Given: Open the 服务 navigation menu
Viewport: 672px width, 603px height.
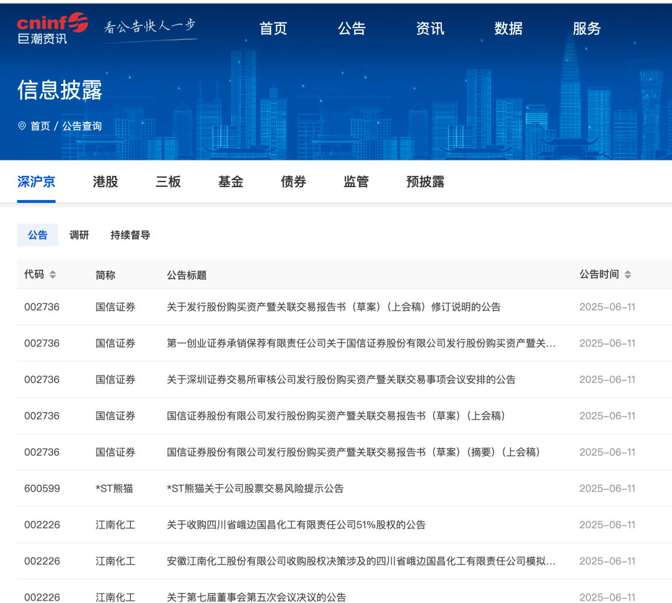Looking at the screenshot, I should pyautogui.click(x=587, y=29).
